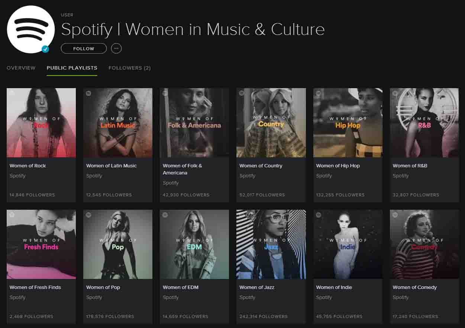
Task: Click Spotify owner link under Women of Hip Hop
Action: pos(324,176)
